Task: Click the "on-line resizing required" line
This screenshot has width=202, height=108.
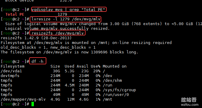Action: point(86,42)
